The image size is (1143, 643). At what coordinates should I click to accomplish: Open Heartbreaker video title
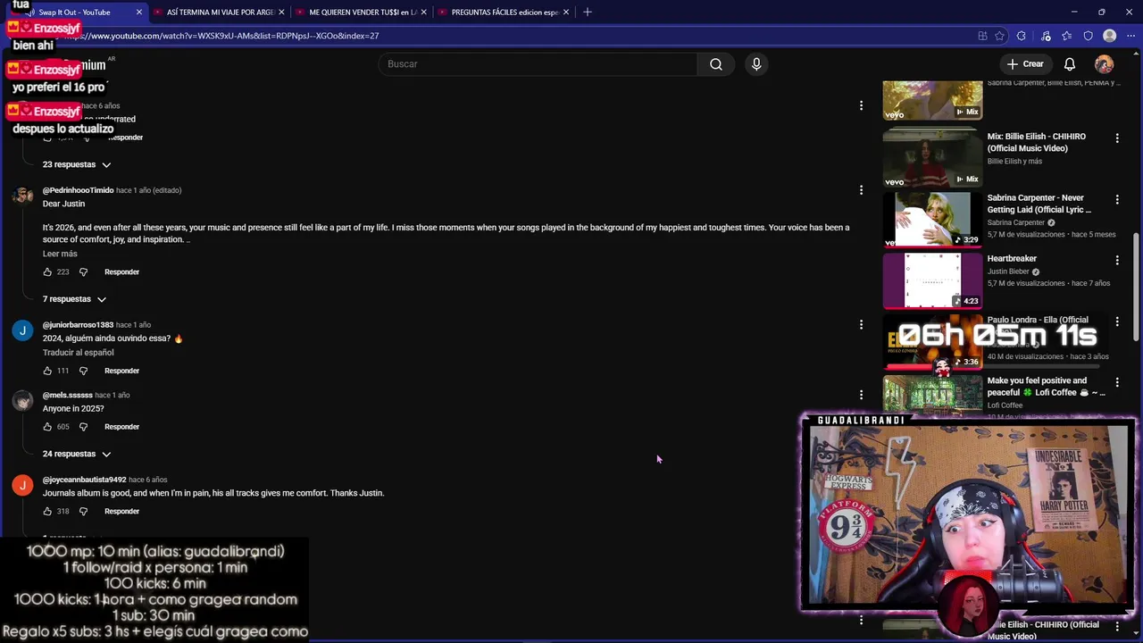[x=1012, y=259]
